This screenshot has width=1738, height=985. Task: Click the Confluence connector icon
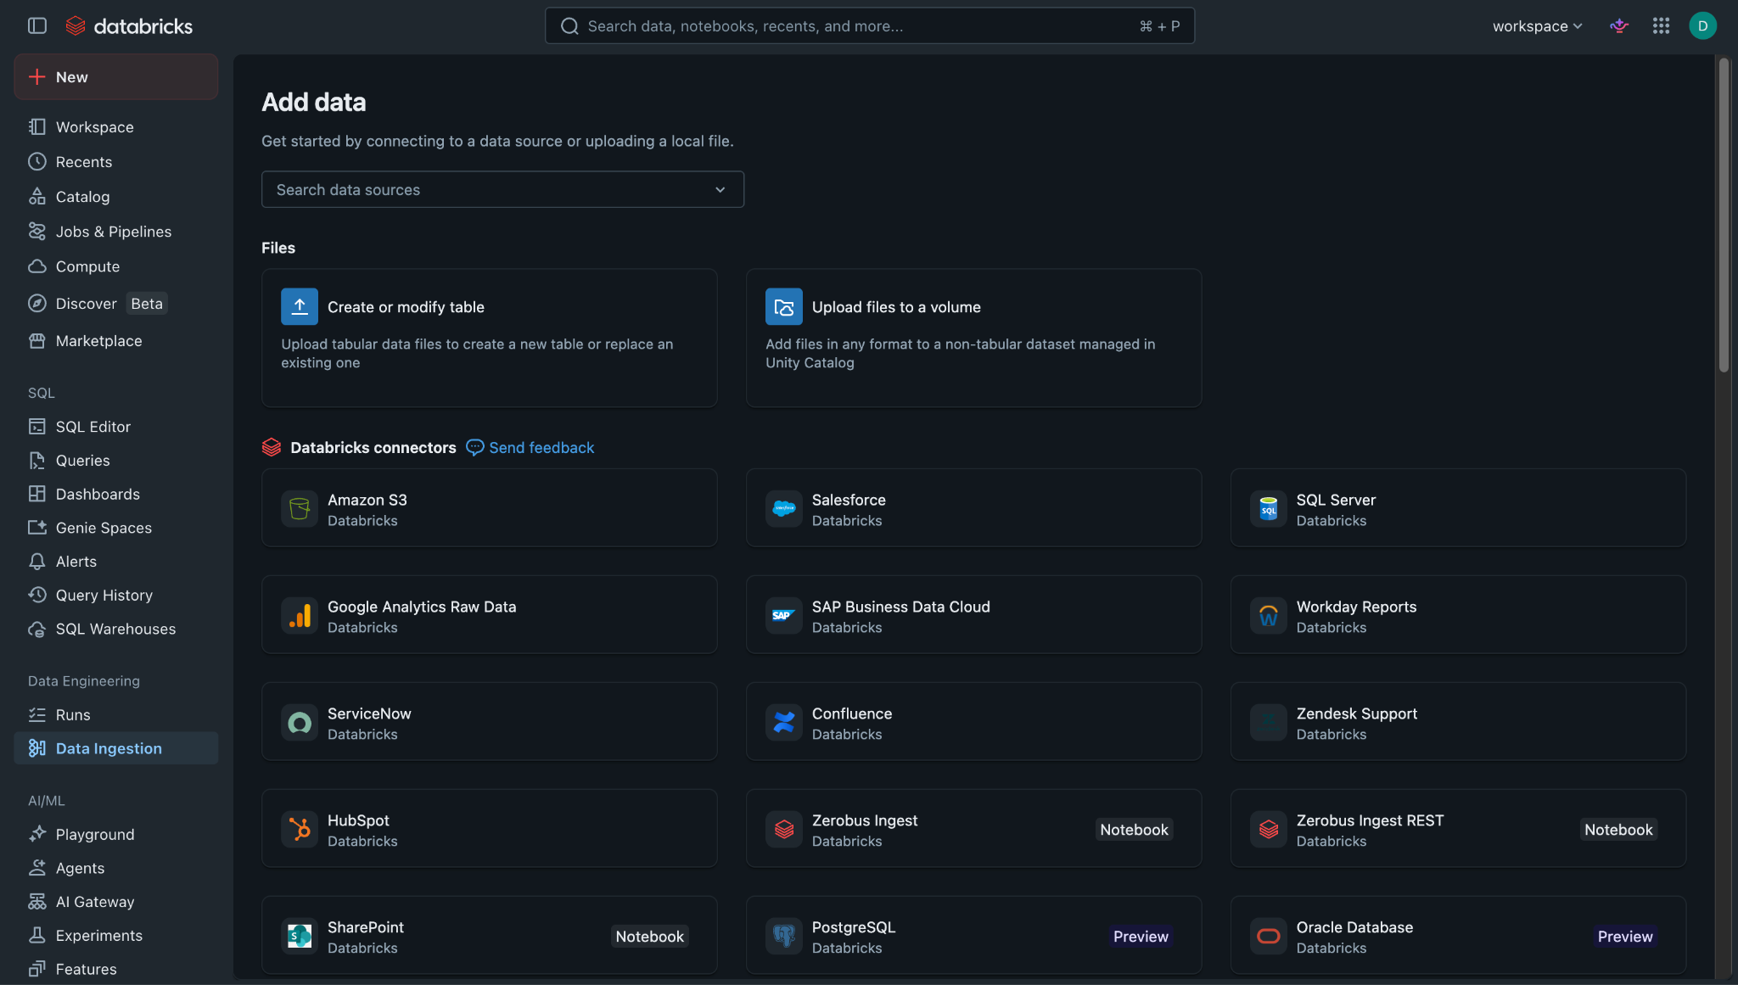coord(784,723)
